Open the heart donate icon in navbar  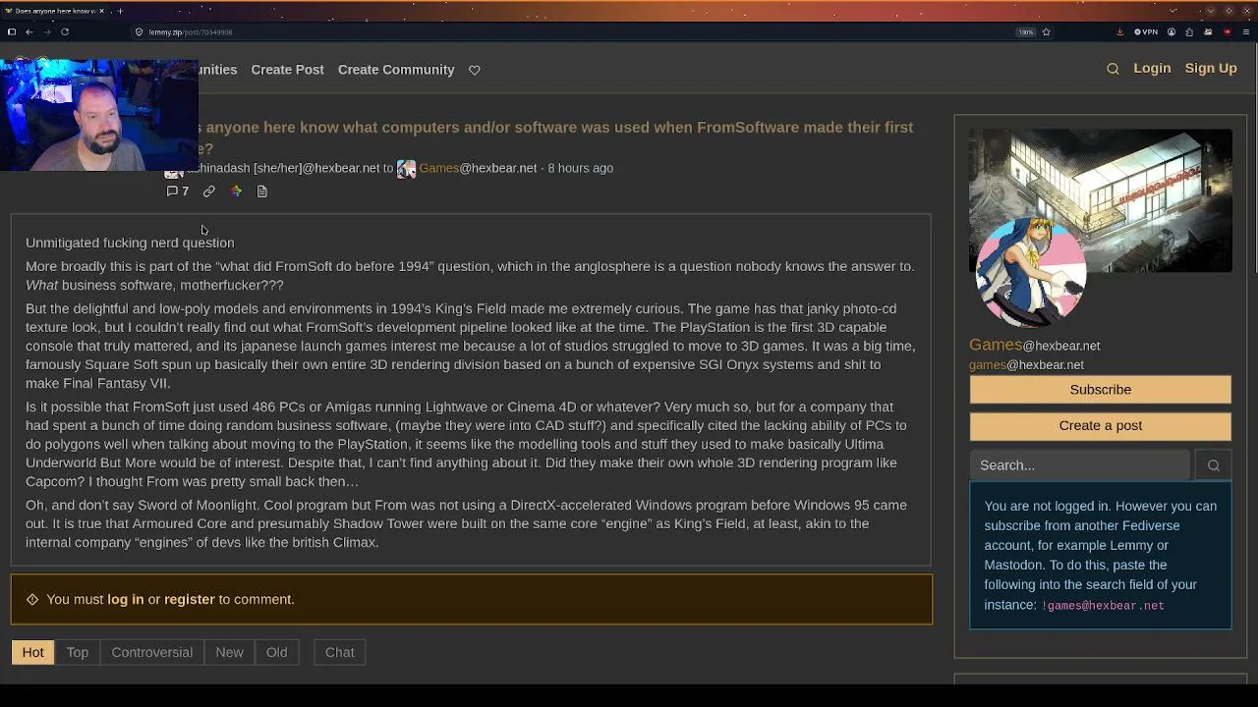(x=475, y=70)
